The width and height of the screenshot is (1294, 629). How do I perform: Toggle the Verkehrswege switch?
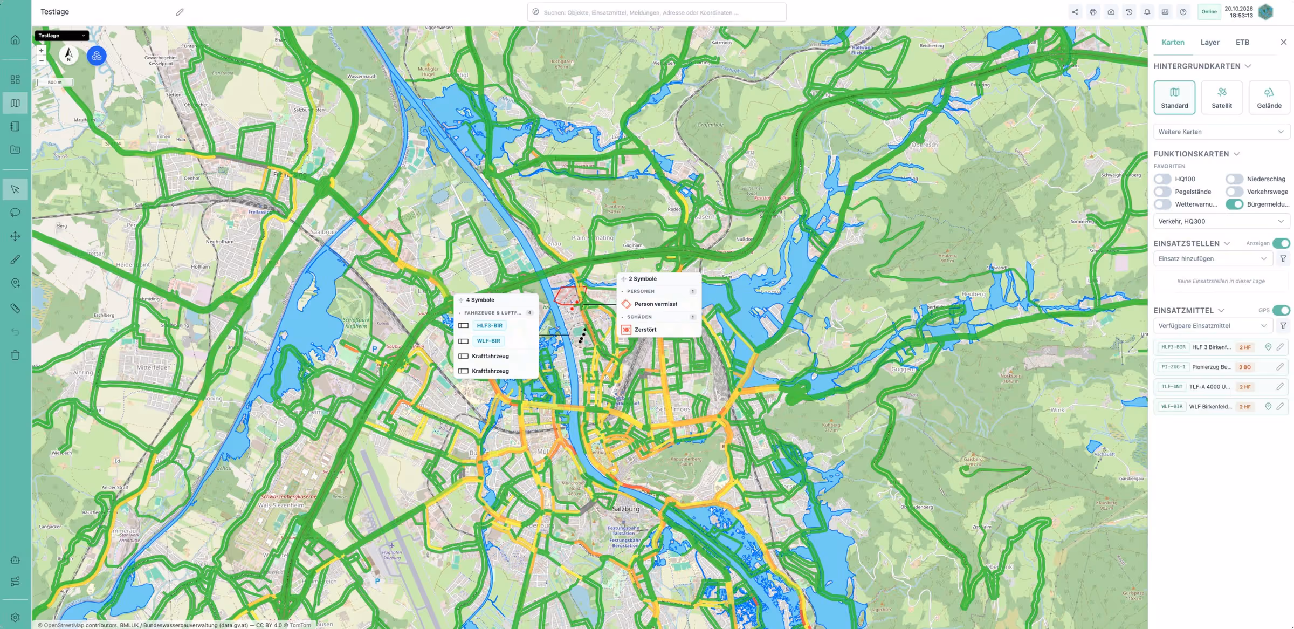[1234, 192]
